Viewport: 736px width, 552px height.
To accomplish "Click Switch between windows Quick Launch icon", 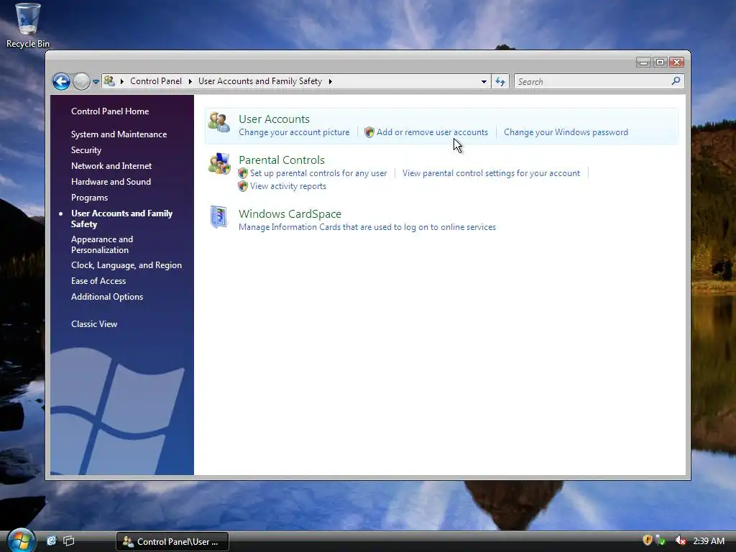I will (x=69, y=540).
